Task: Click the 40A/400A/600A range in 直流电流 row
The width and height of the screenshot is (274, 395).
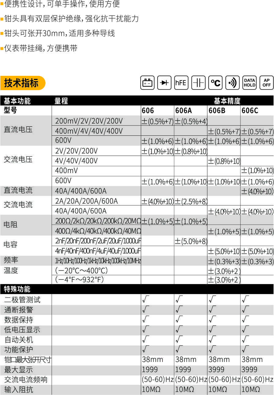Action: pyautogui.click(x=81, y=191)
